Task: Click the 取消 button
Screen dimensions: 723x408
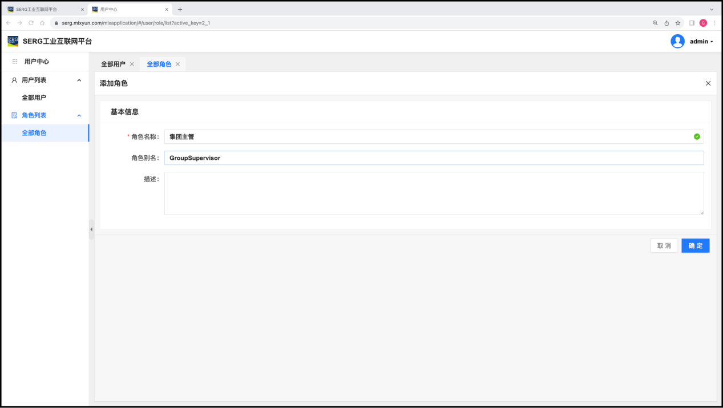Action: [x=664, y=245]
